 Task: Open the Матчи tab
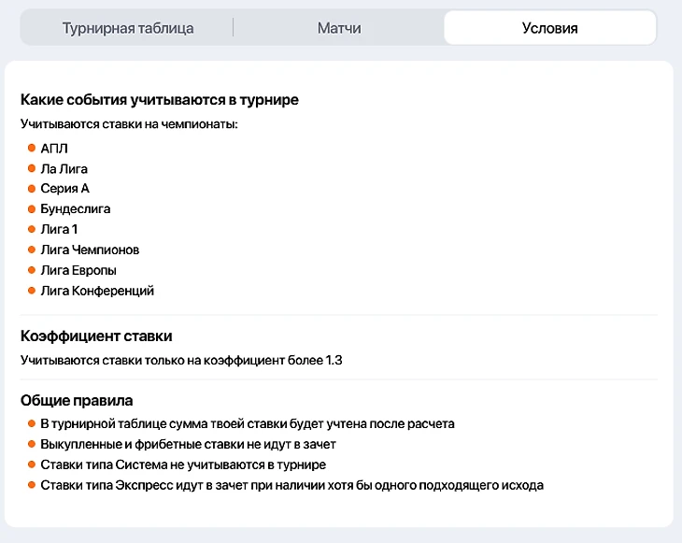[x=339, y=28]
